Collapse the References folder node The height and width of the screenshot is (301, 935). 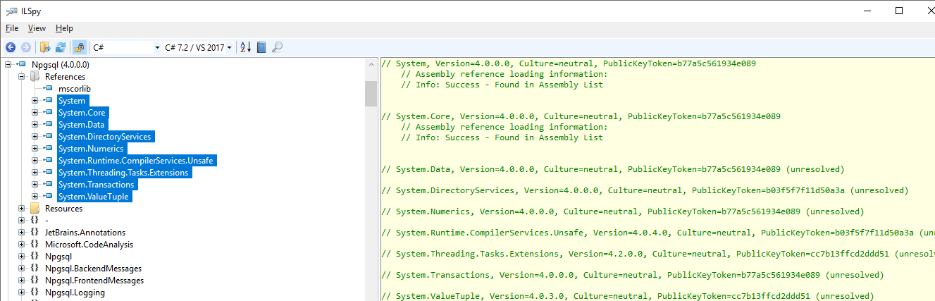coord(21,77)
